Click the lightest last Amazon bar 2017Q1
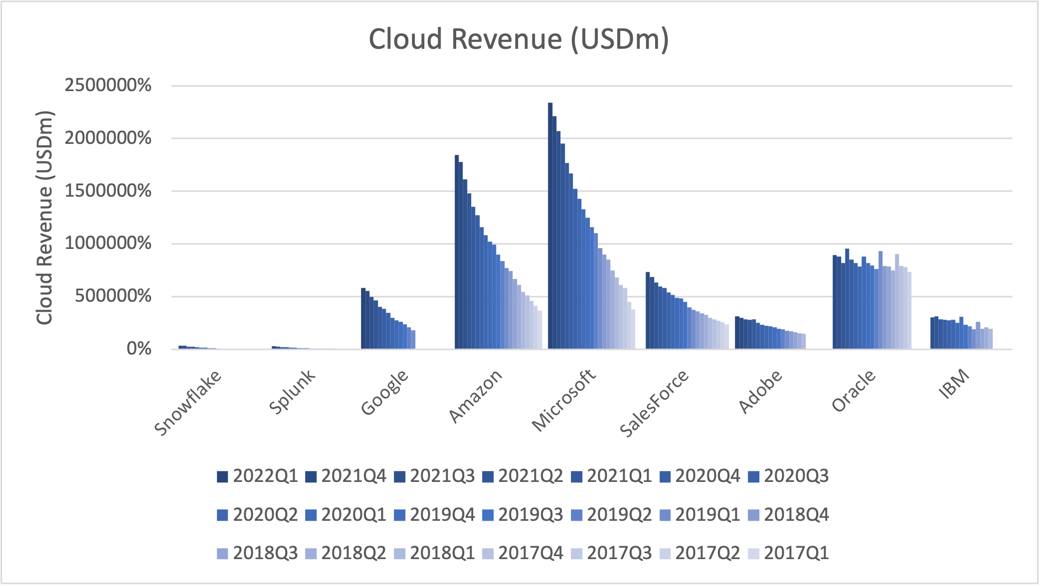 540,330
